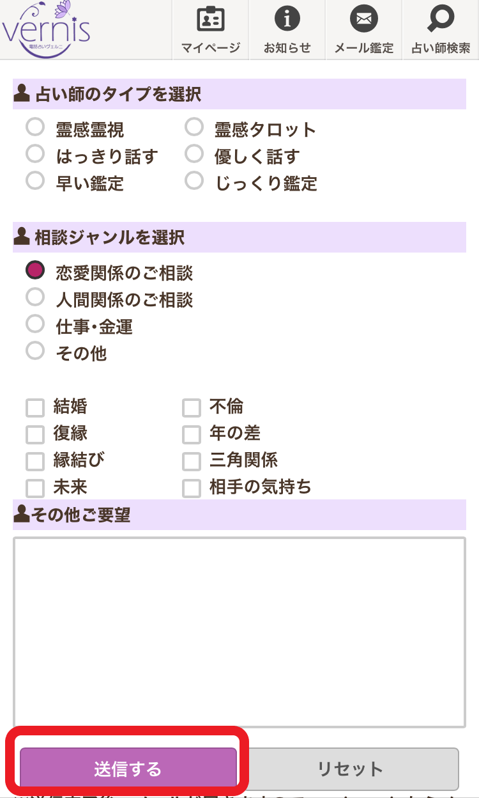Tick the 復縁 checkbox
This screenshot has width=479, height=798.
35,434
